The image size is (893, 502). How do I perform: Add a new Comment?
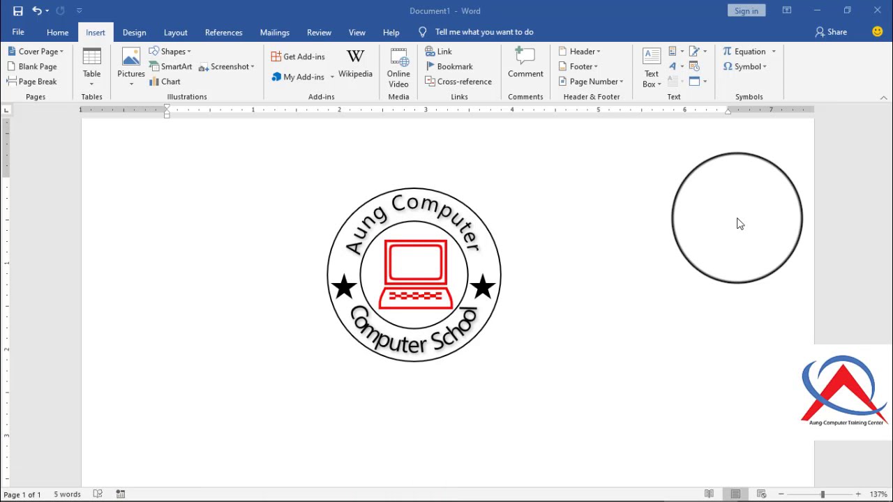[x=525, y=63]
